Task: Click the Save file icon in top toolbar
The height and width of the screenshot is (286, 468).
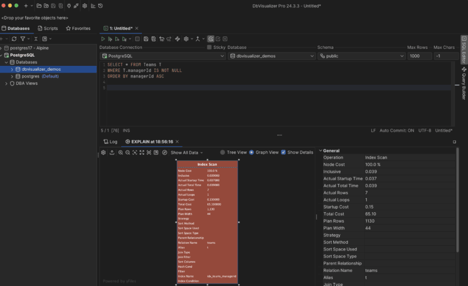Action: click(53, 5)
